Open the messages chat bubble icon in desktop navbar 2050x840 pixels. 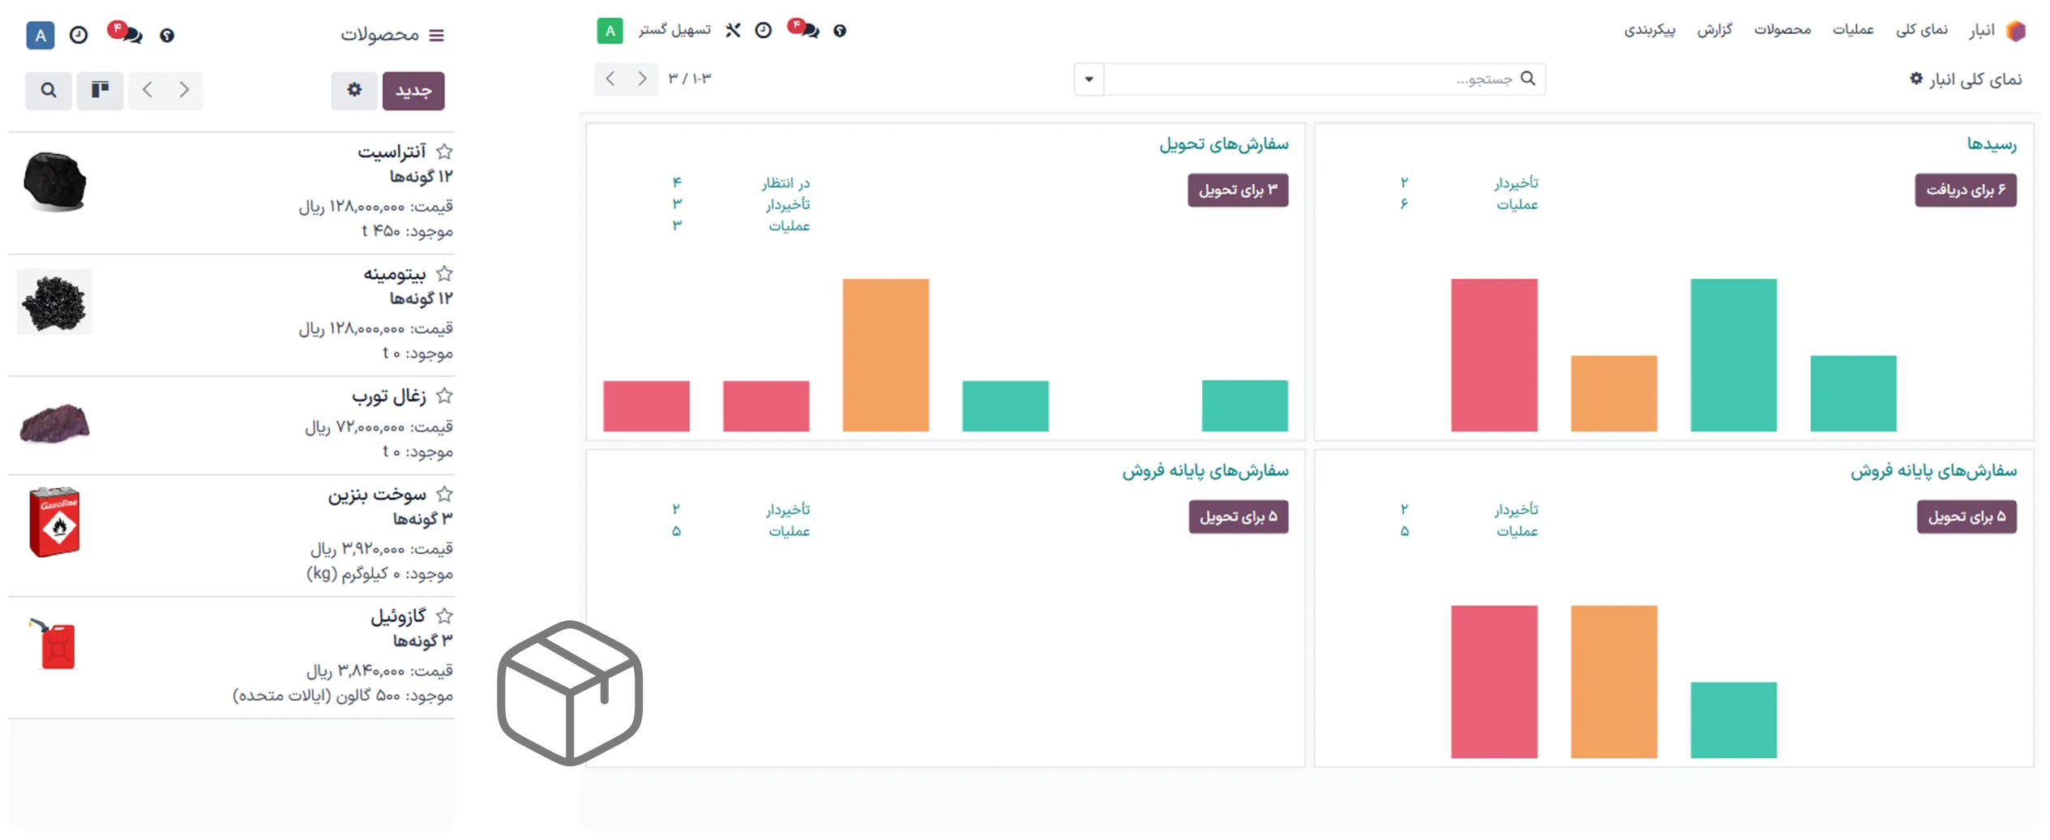coord(804,31)
